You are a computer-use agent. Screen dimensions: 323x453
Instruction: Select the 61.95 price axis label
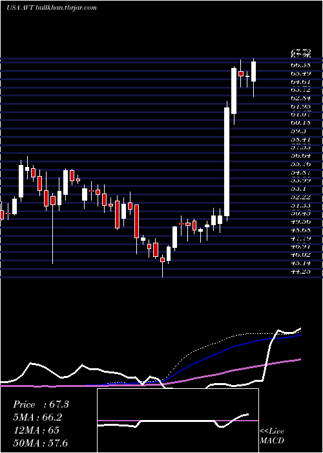[300, 107]
